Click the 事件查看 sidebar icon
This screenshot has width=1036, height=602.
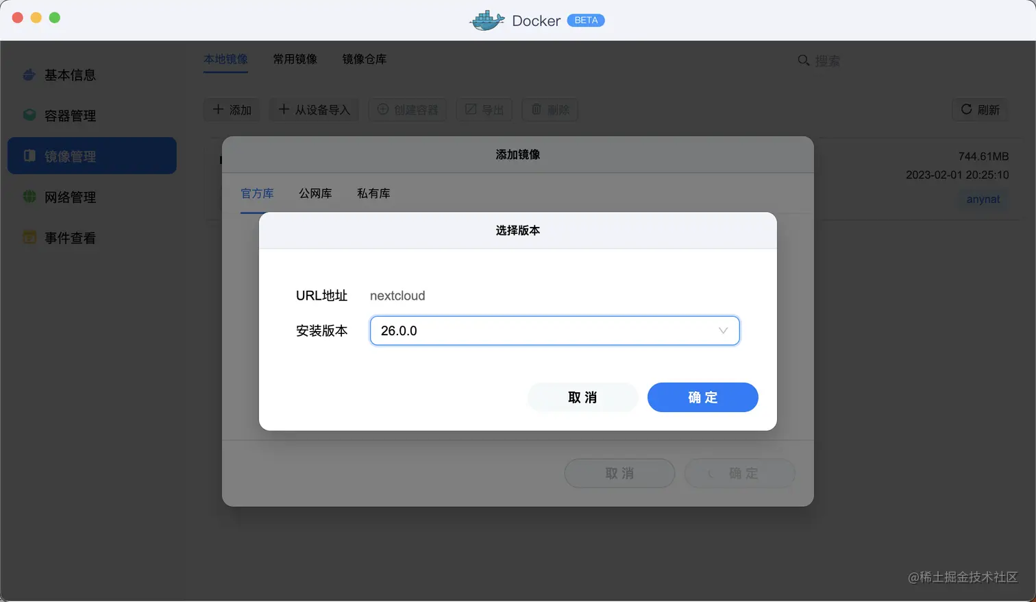(29, 237)
